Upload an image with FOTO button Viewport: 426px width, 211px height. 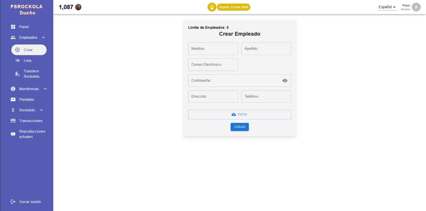pos(240,115)
